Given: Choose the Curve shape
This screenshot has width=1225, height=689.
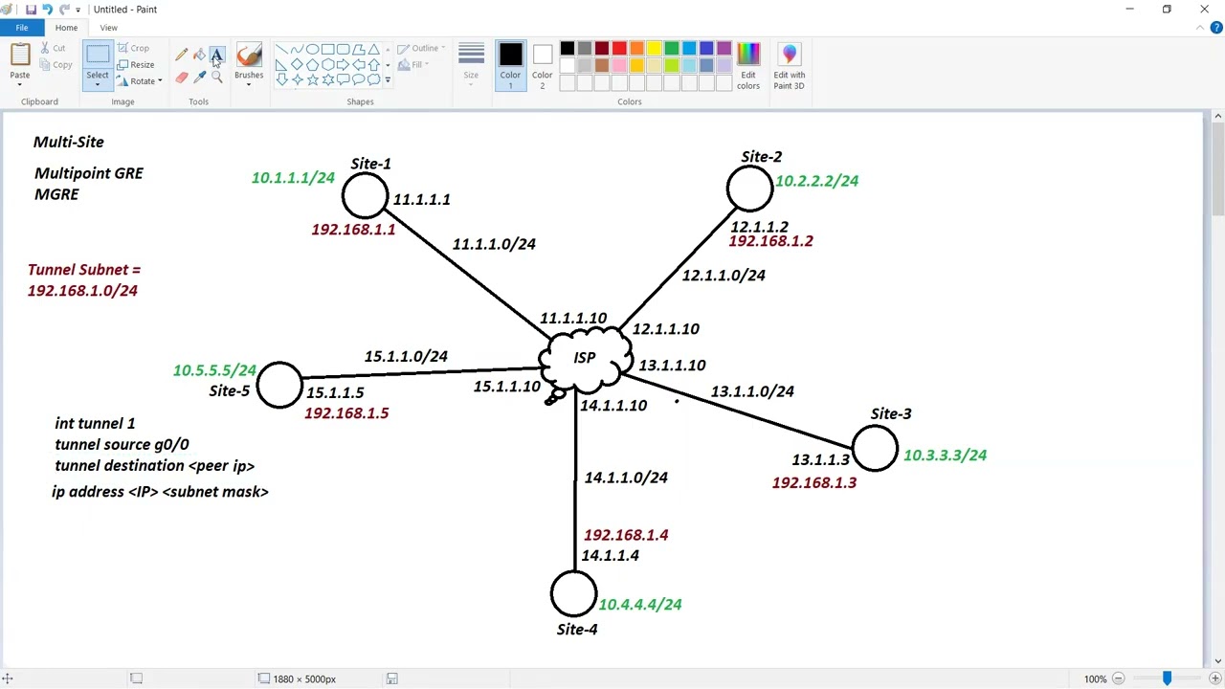Looking at the screenshot, I should pyautogui.click(x=298, y=49).
